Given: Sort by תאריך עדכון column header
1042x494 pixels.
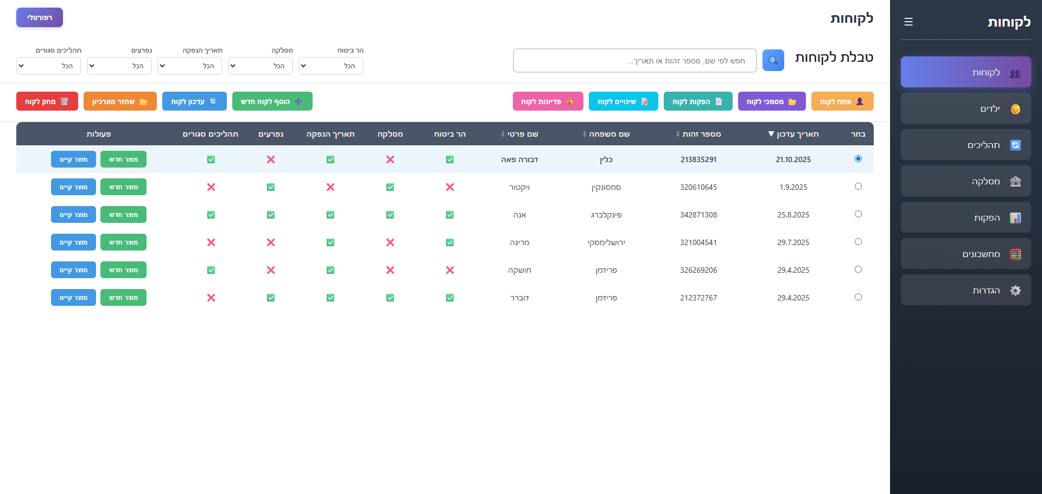Looking at the screenshot, I should pyautogui.click(x=793, y=134).
